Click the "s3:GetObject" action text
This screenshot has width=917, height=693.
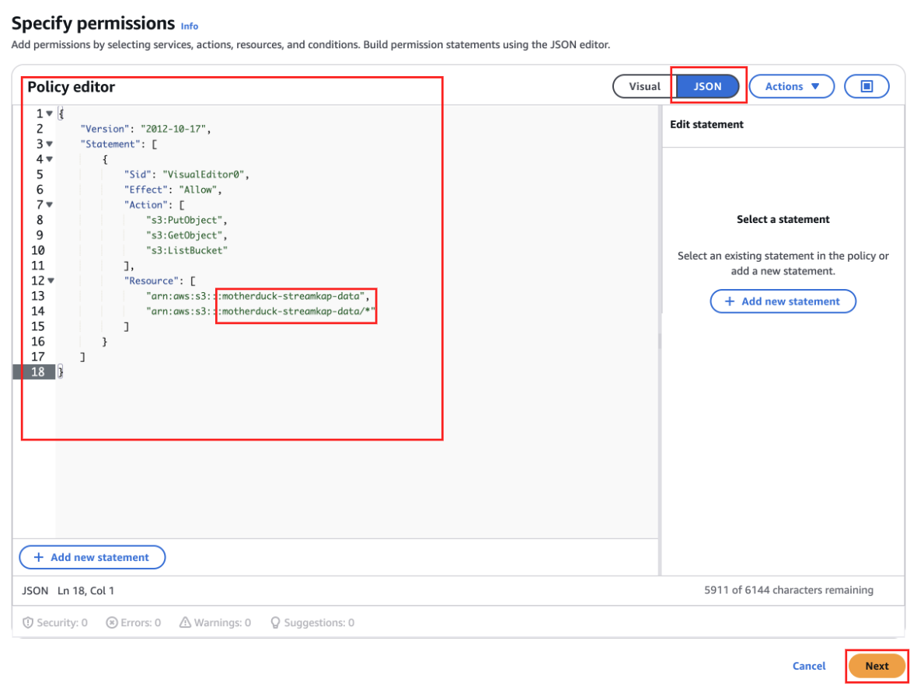187,235
